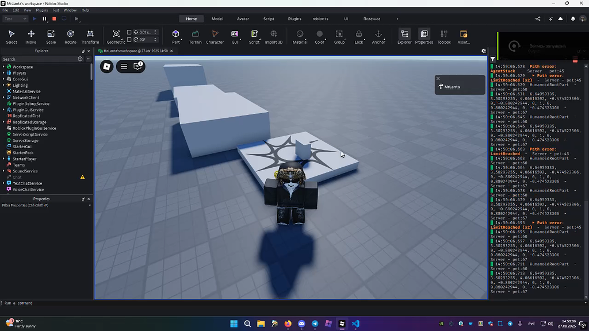Click the Import 3D button

(273, 36)
